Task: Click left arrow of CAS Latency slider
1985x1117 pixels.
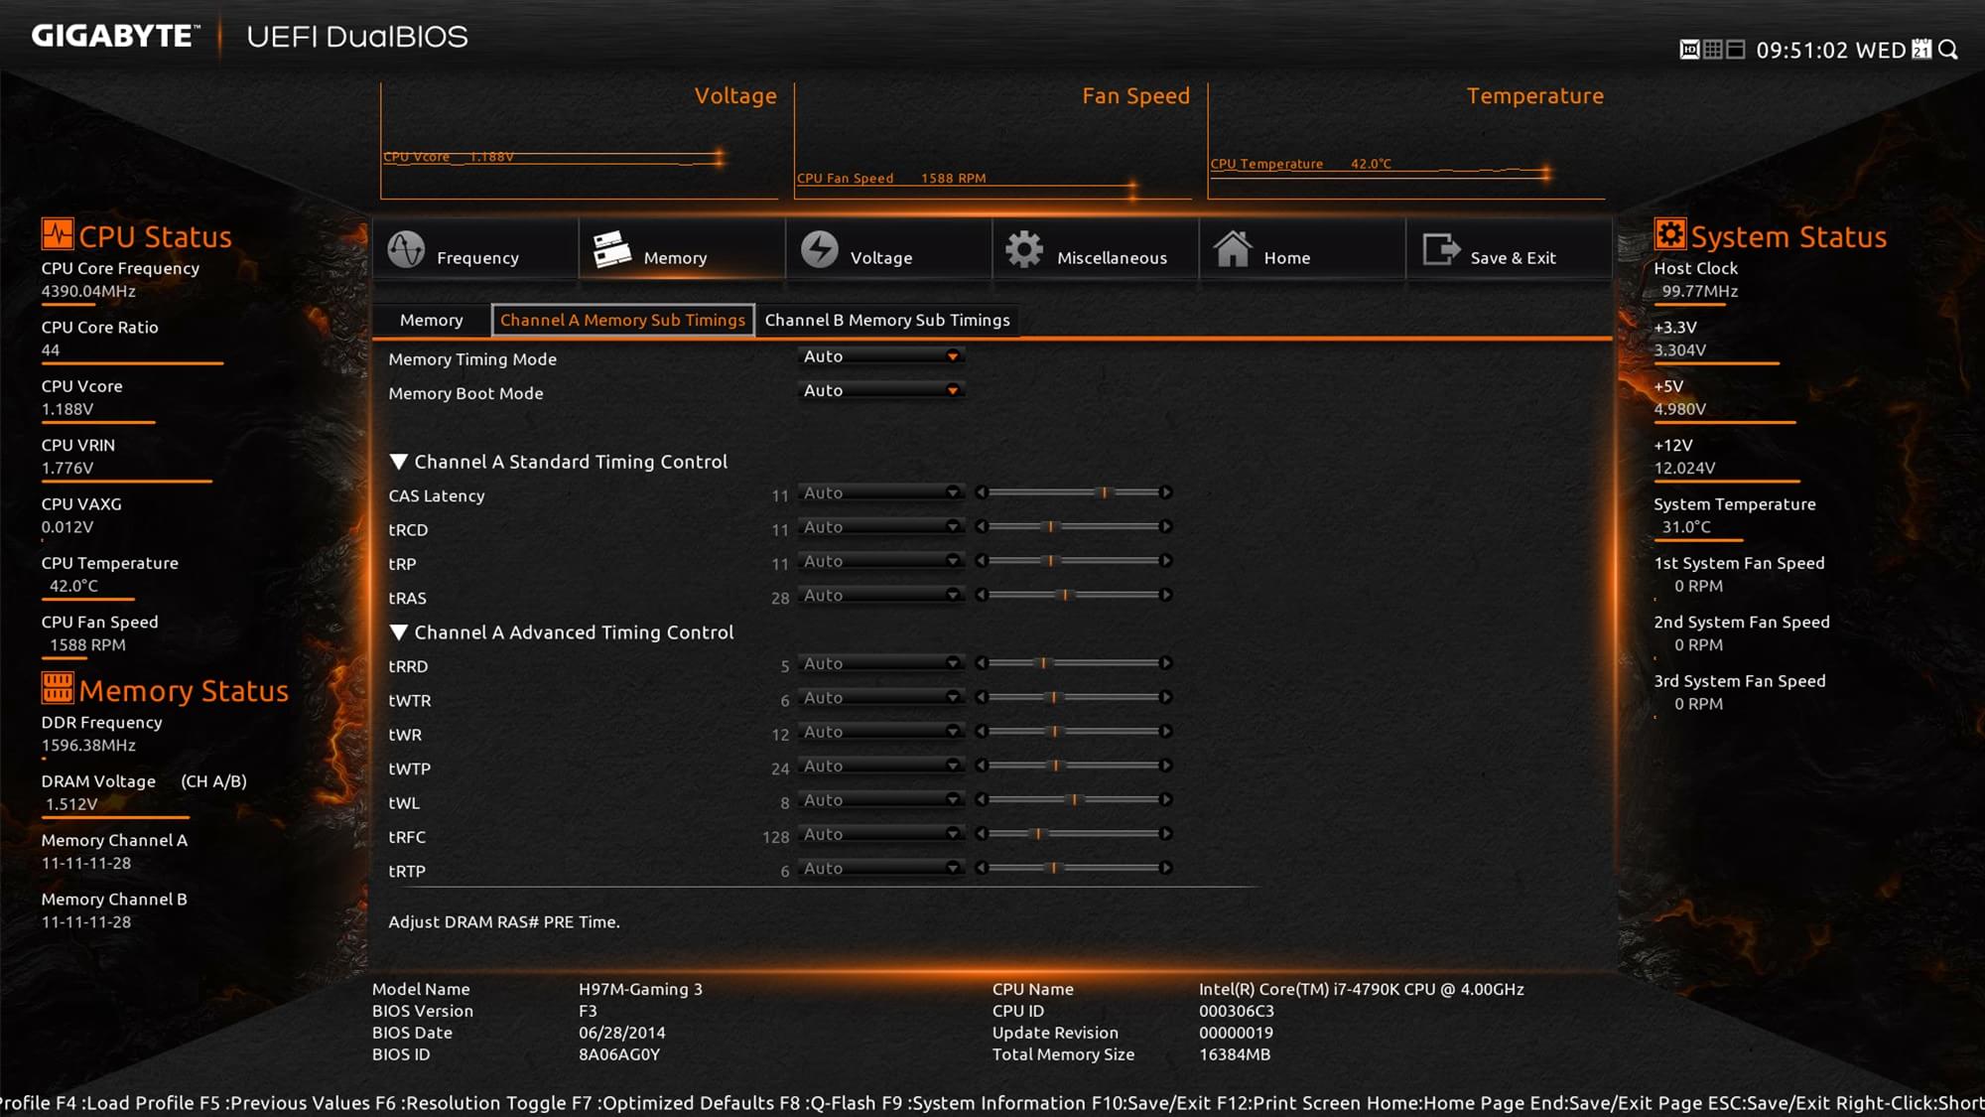Action: (981, 492)
